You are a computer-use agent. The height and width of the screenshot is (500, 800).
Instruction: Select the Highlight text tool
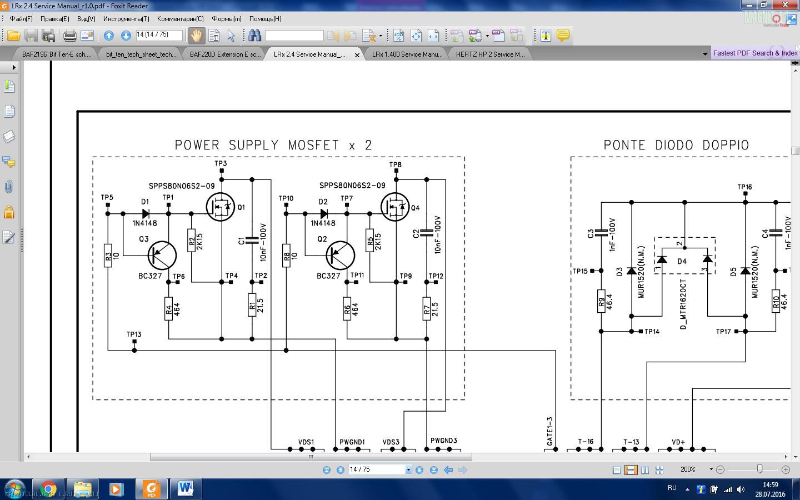pos(546,36)
